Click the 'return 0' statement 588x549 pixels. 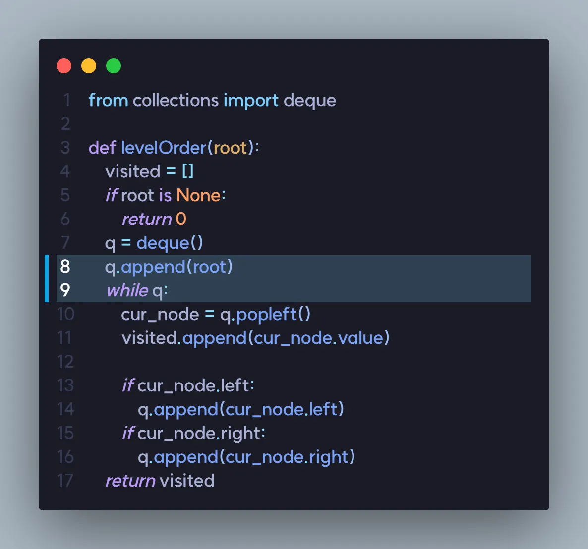(x=154, y=219)
